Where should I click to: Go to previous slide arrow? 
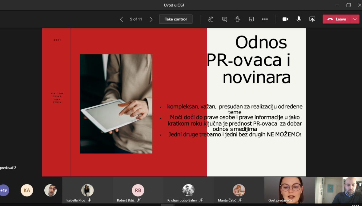(122, 19)
